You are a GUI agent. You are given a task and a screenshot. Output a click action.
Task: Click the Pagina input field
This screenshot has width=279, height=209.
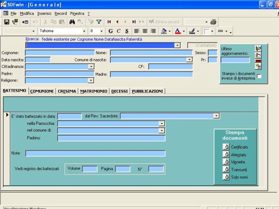point(123,169)
